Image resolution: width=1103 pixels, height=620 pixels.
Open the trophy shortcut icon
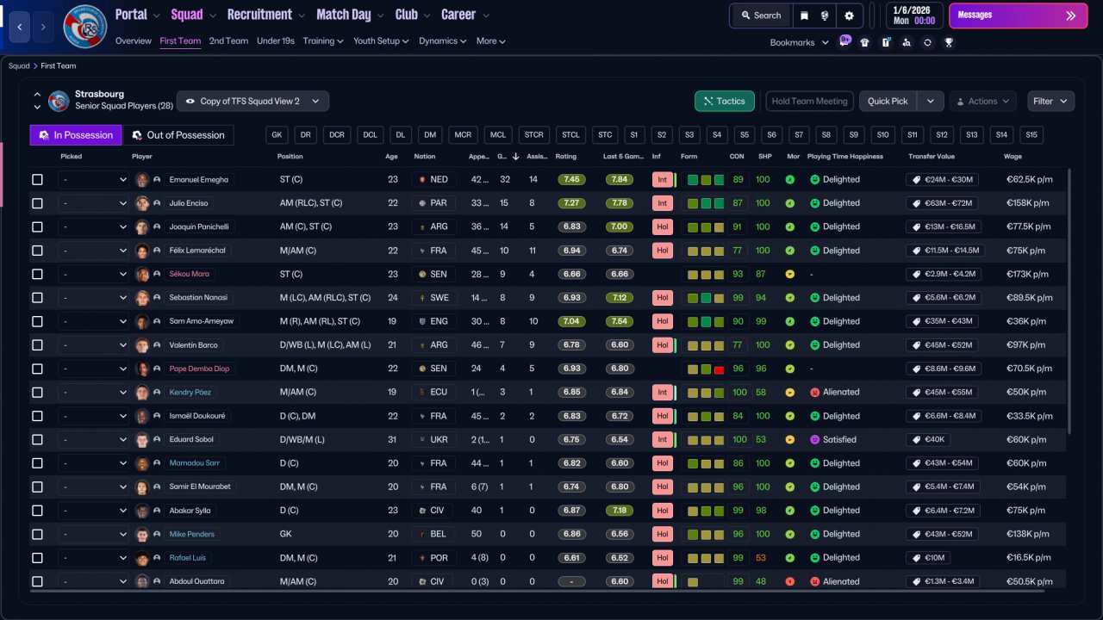pyautogui.click(x=948, y=42)
